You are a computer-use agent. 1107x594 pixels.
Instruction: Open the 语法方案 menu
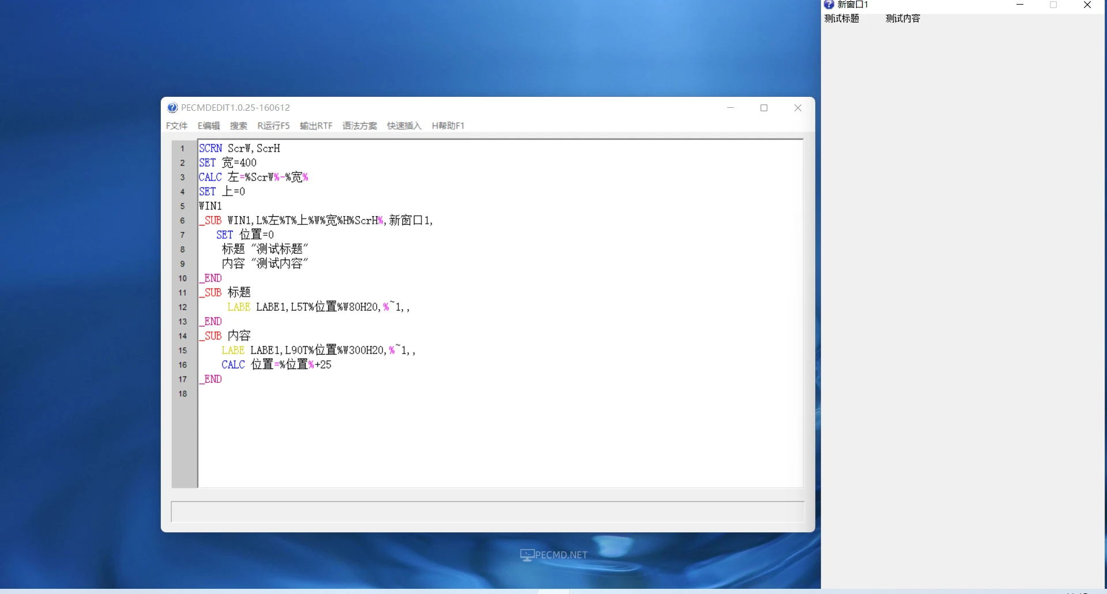pyautogui.click(x=360, y=126)
